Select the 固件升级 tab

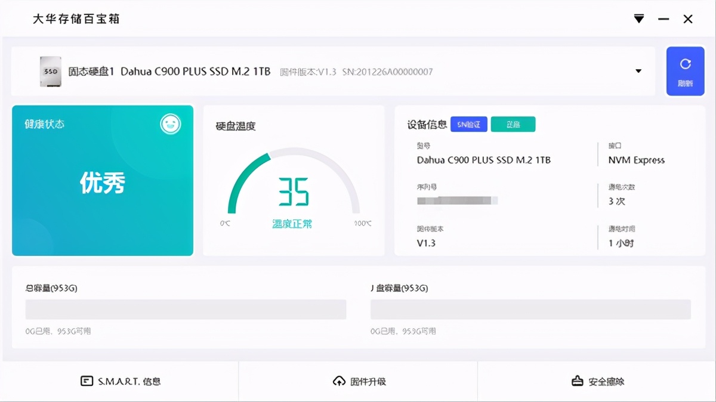coord(358,381)
